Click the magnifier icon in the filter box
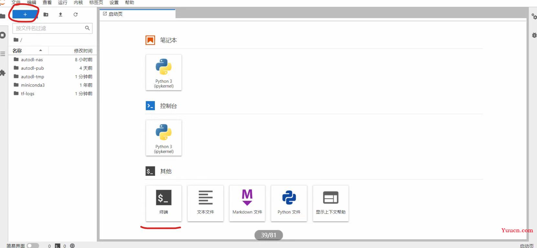This screenshot has width=537, height=248. click(x=87, y=28)
